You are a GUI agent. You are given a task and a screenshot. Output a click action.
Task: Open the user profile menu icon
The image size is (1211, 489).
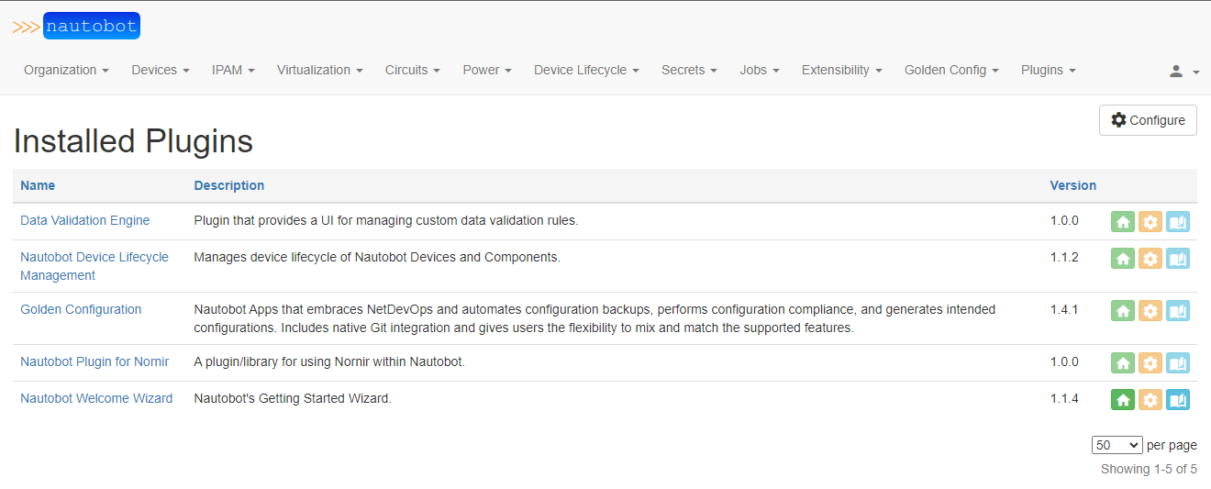pyautogui.click(x=1183, y=71)
